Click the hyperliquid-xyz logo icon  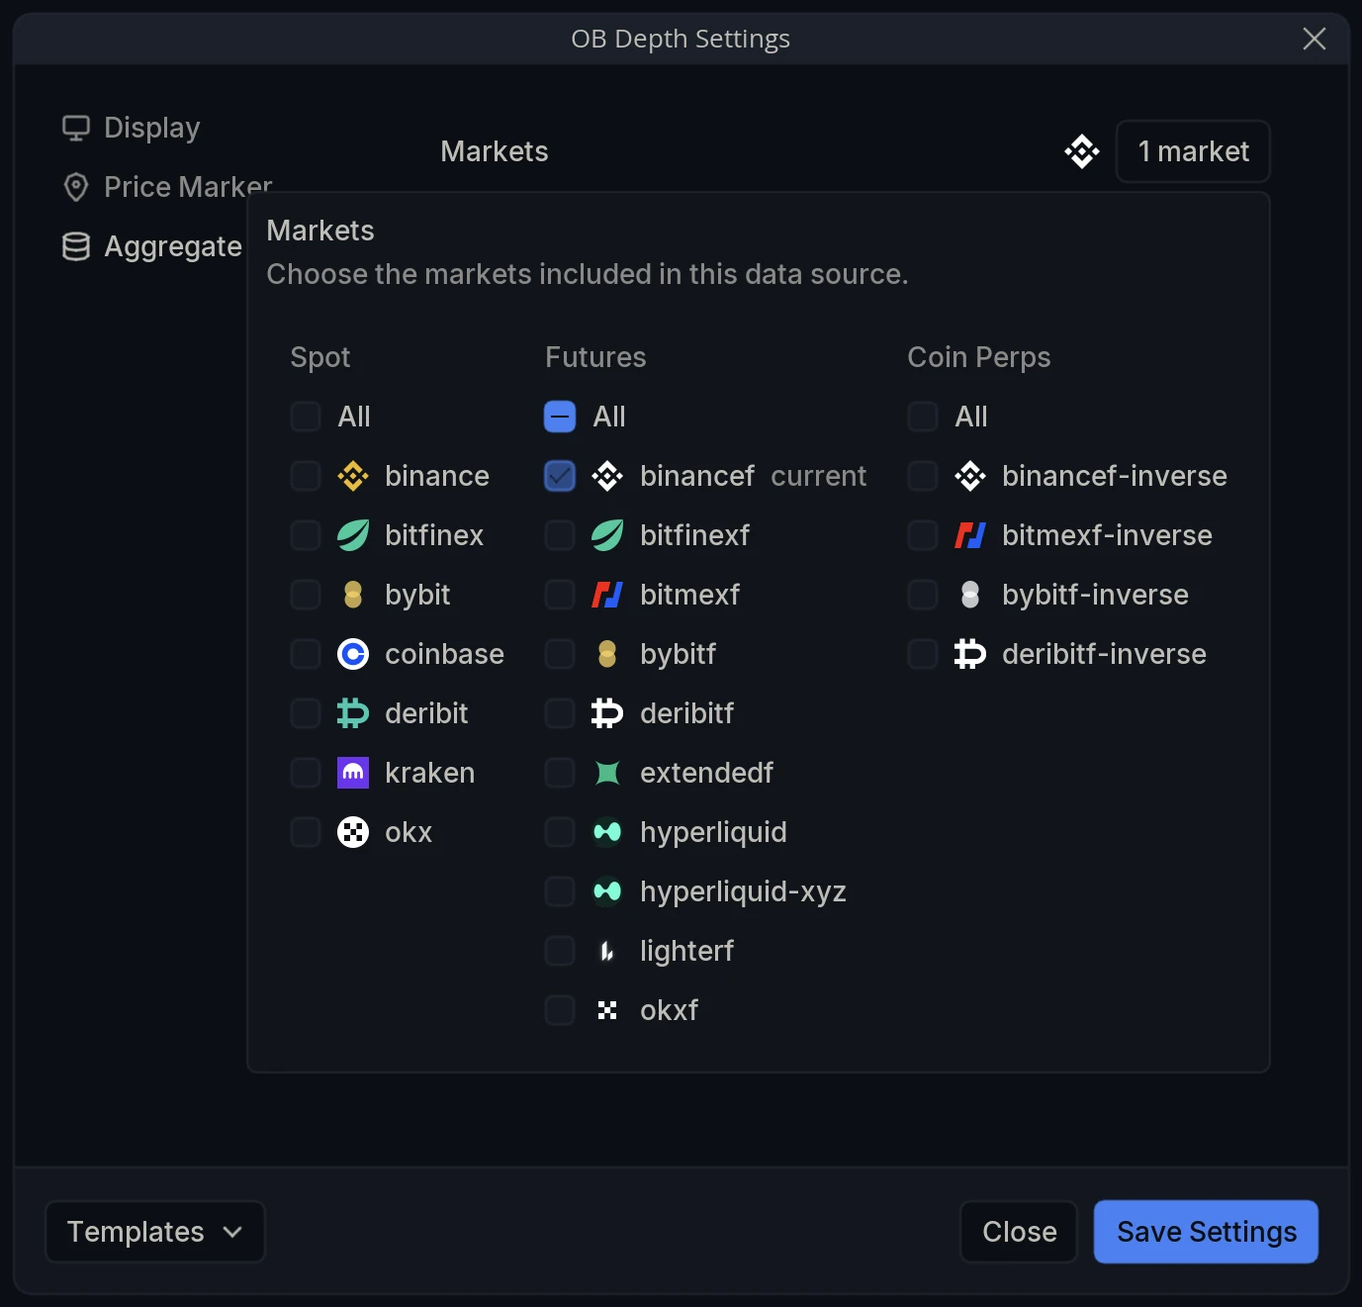pos(607,891)
